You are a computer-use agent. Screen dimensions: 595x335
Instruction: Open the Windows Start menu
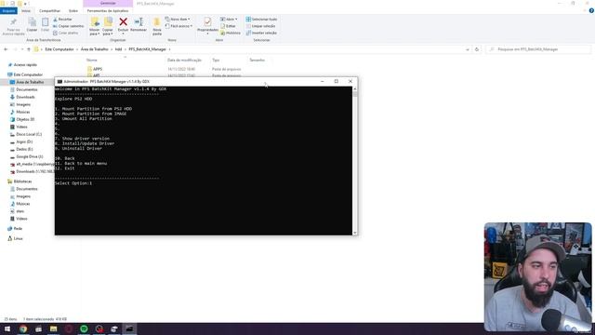coord(7,328)
